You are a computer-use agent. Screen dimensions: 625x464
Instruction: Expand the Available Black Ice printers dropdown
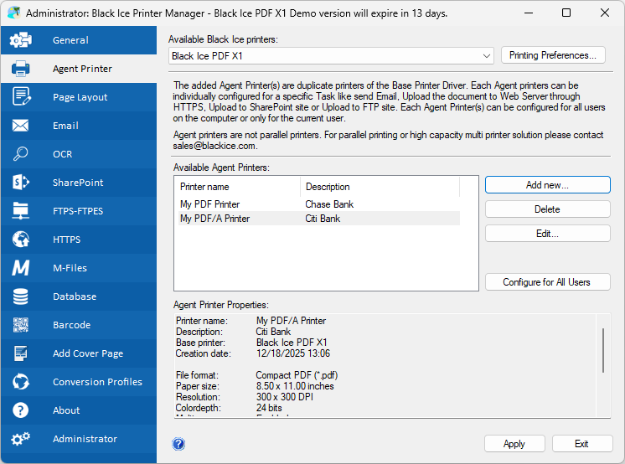coord(487,56)
